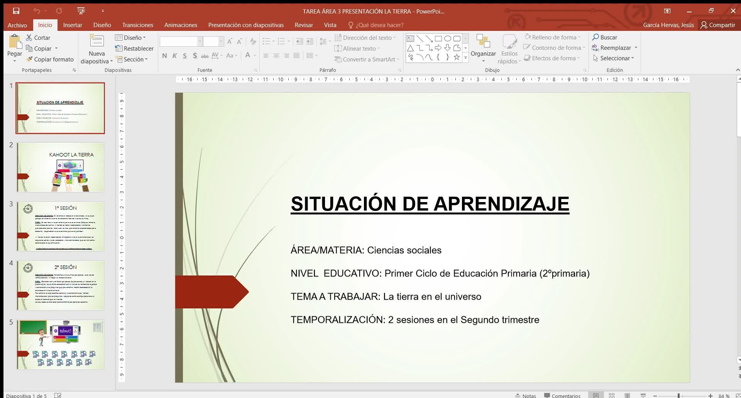
Task: Center the paragraph text
Action: tap(276, 56)
